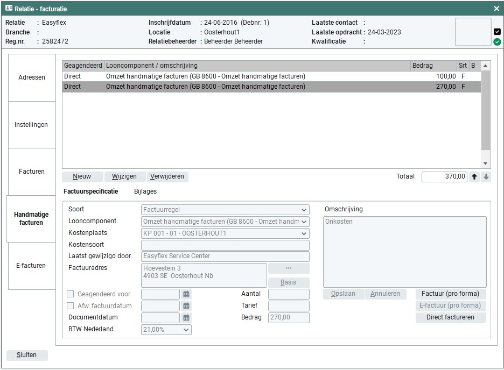
Task: Click the move row up arrow icon
Action: pos(474,177)
